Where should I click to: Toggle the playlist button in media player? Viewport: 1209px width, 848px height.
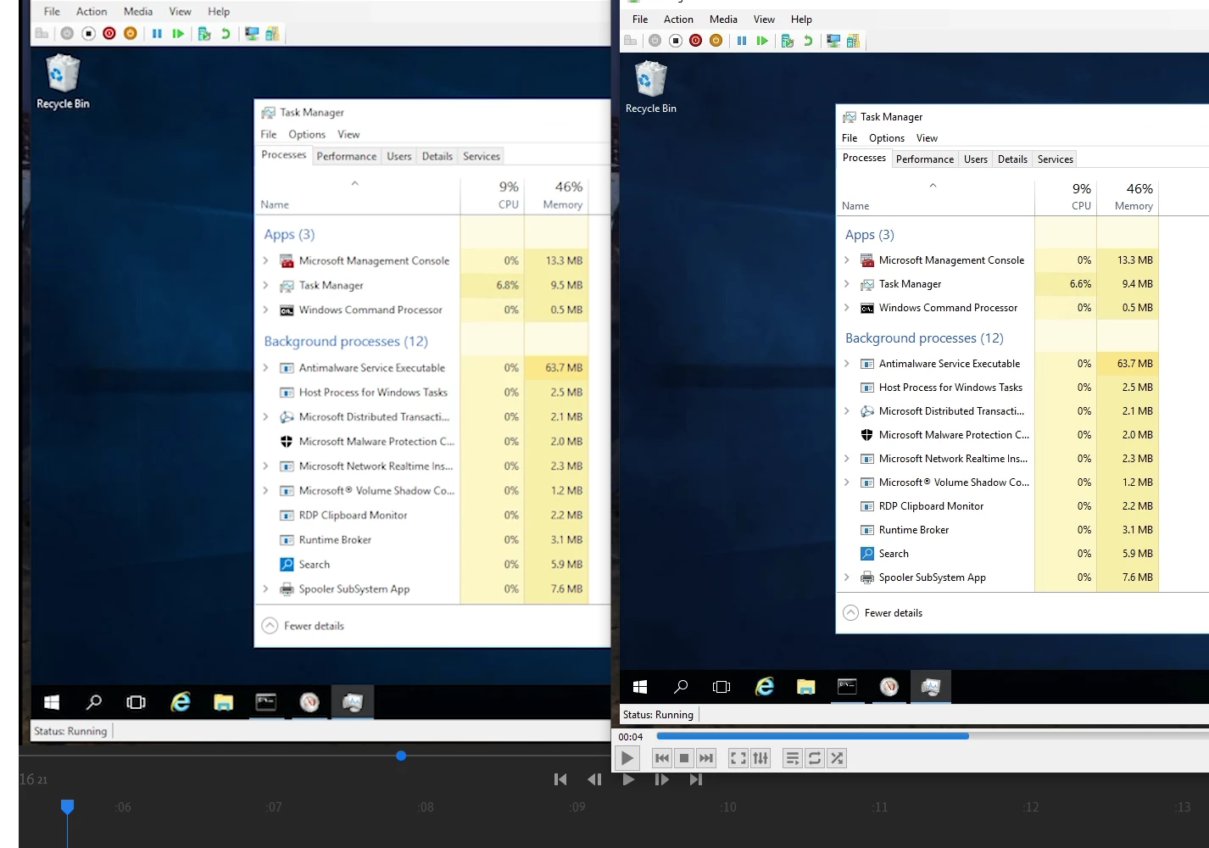(792, 758)
